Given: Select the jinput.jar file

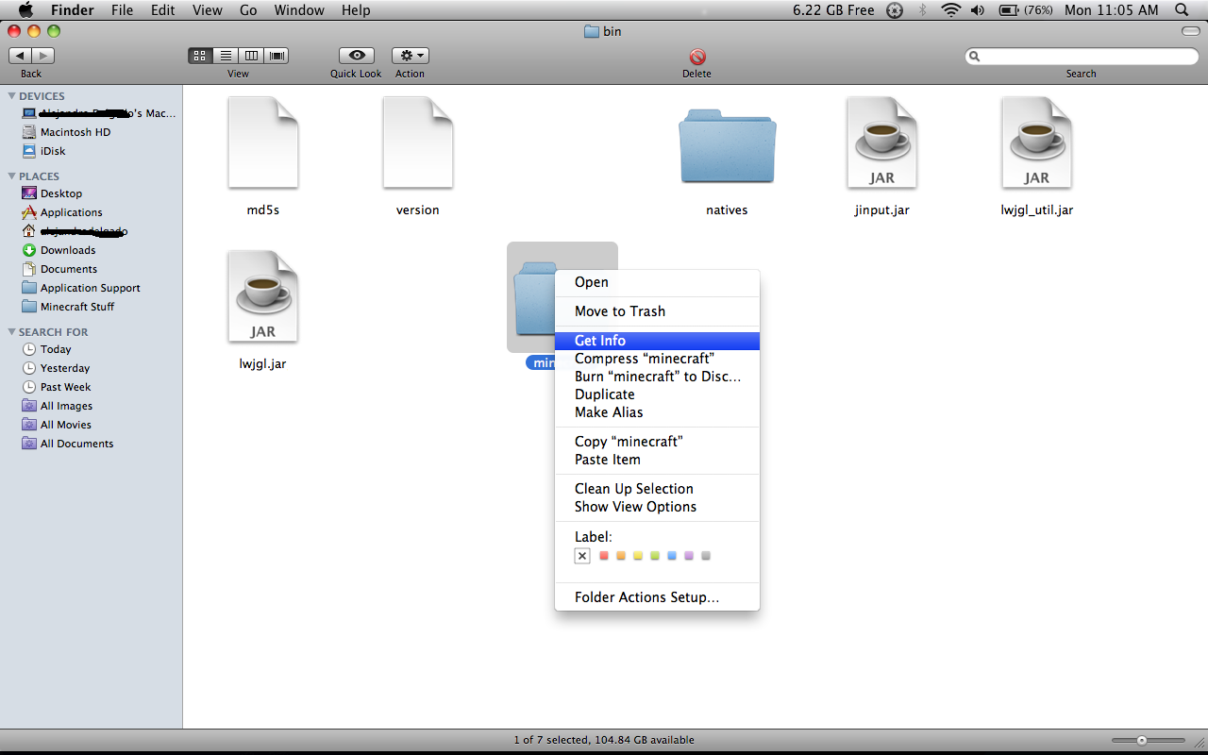Looking at the screenshot, I should (882, 143).
